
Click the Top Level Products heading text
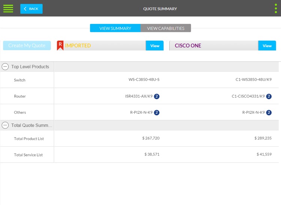click(30, 67)
